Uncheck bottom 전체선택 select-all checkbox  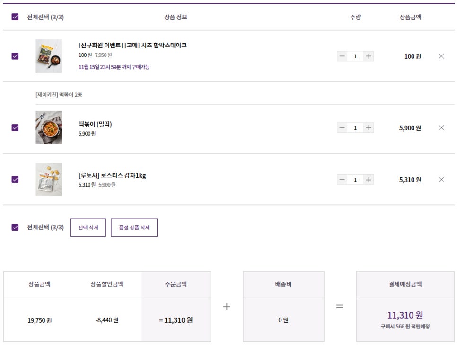click(x=15, y=227)
